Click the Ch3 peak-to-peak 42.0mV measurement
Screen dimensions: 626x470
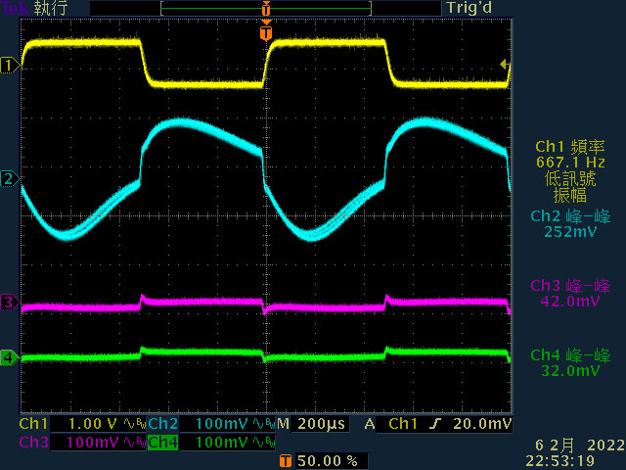570,293
